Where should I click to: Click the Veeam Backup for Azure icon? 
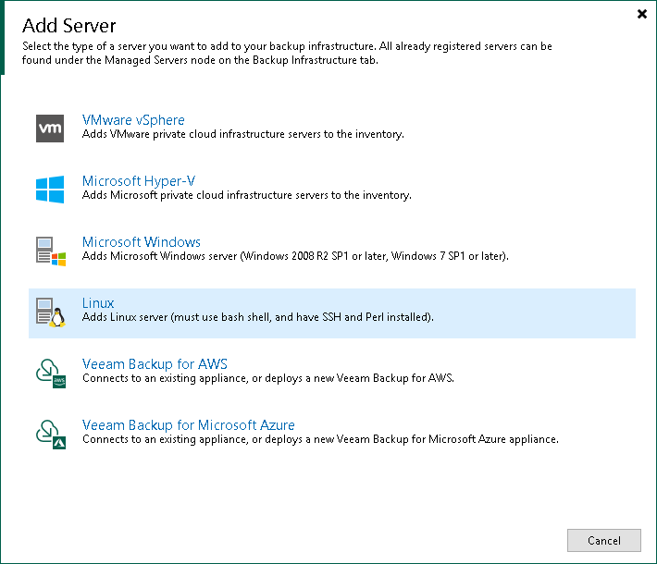point(49,434)
